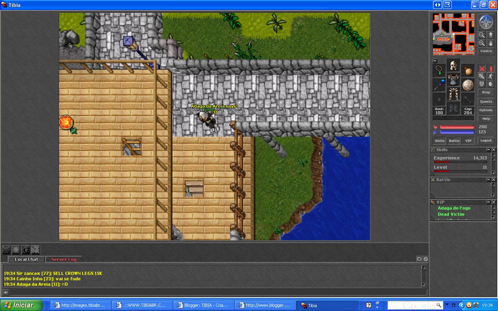Close the Skills panel
Screen dimensions: 498x311
pyautogui.click(x=494, y=150)
